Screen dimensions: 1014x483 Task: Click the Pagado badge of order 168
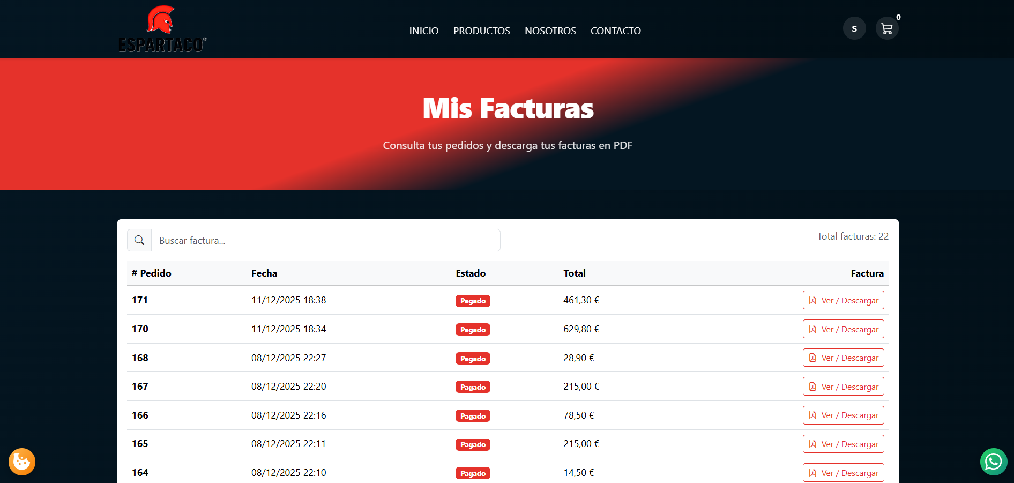[473, 359]
